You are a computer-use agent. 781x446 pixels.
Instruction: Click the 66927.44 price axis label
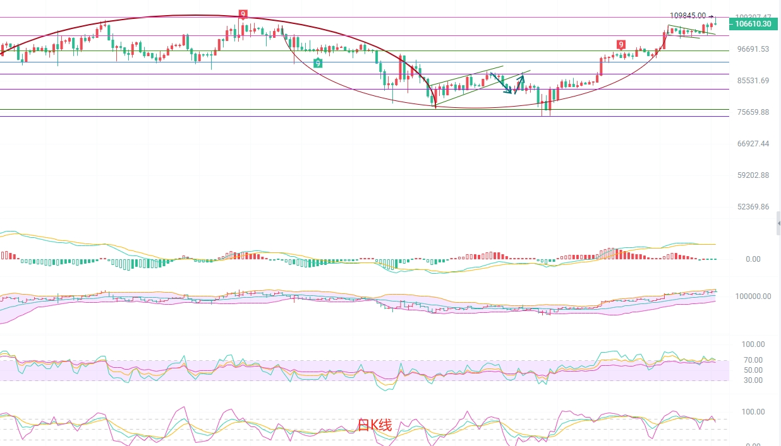point(753,144)
